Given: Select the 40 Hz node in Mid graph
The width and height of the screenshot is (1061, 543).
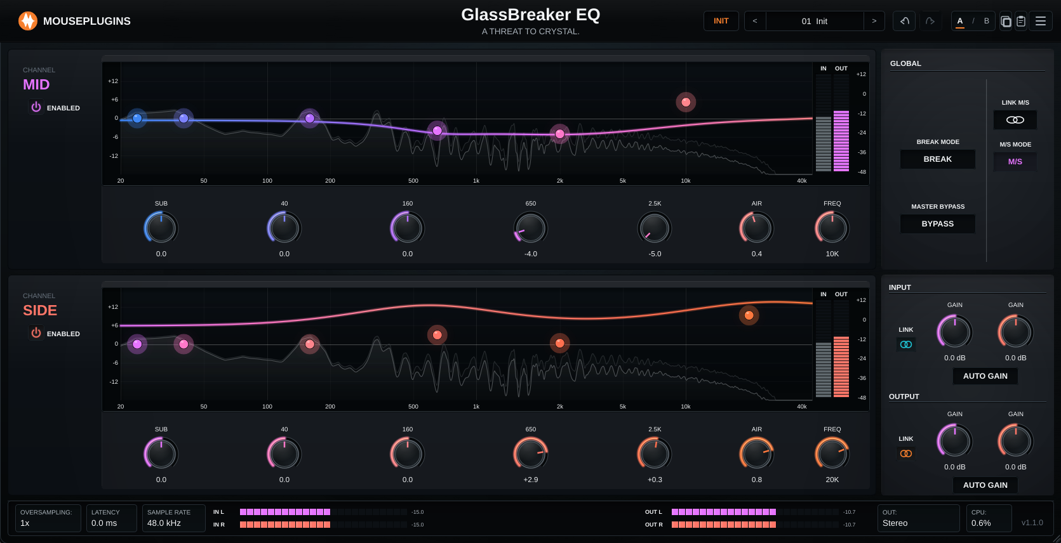Looking at the screenshot, I should tap(184, 118).
